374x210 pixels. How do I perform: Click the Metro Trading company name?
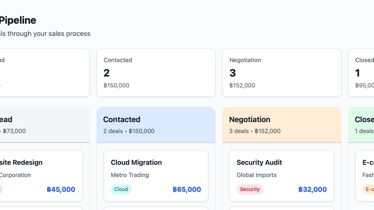point(130,175)
